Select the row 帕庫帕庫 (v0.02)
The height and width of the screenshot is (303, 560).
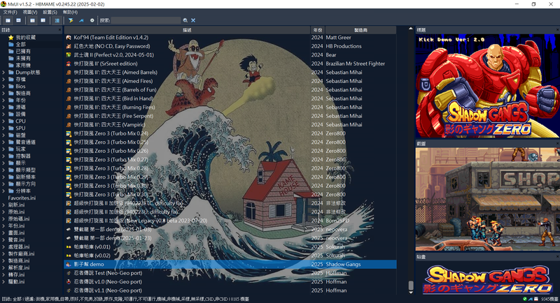(x=230, y=256)
